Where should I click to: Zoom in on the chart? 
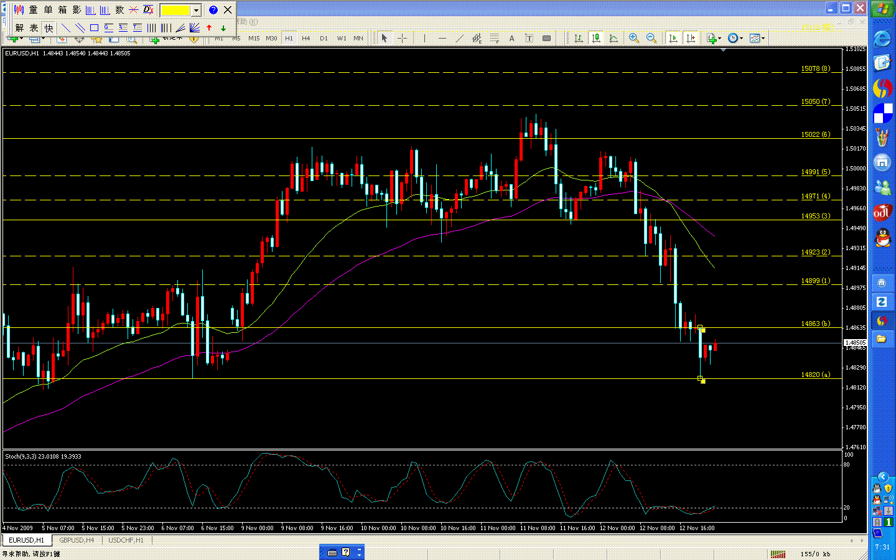(x=634, y=38)
